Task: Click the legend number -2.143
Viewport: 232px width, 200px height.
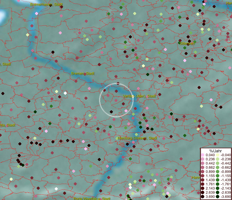Action: pos(226,188)
